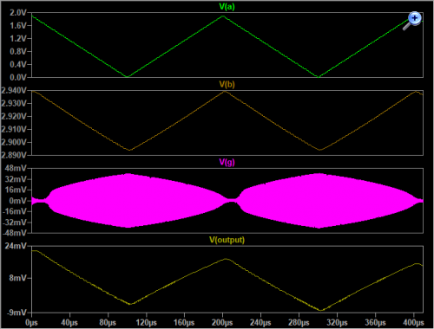Click the 2.920V axis label
The width and height of the screenshot is (434, 329).
[x=14, y=116]
